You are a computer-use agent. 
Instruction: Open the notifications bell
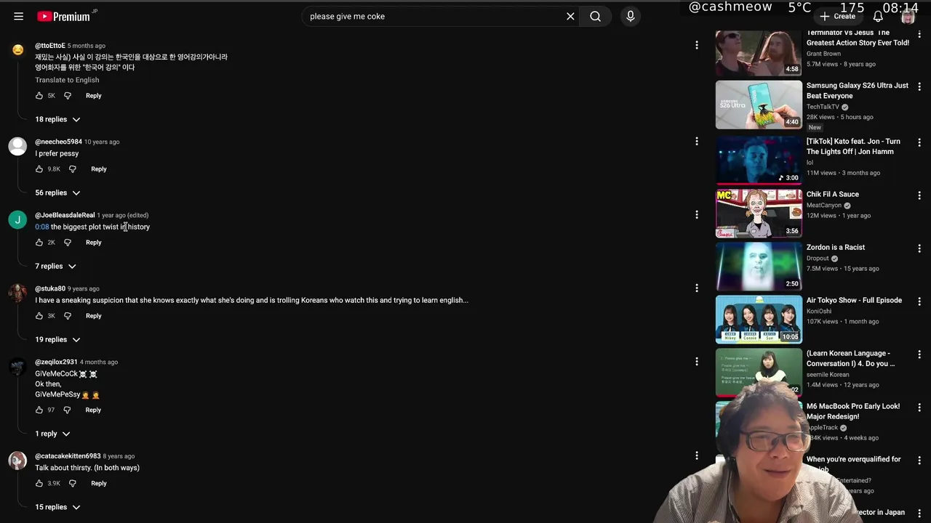[878, 16]
